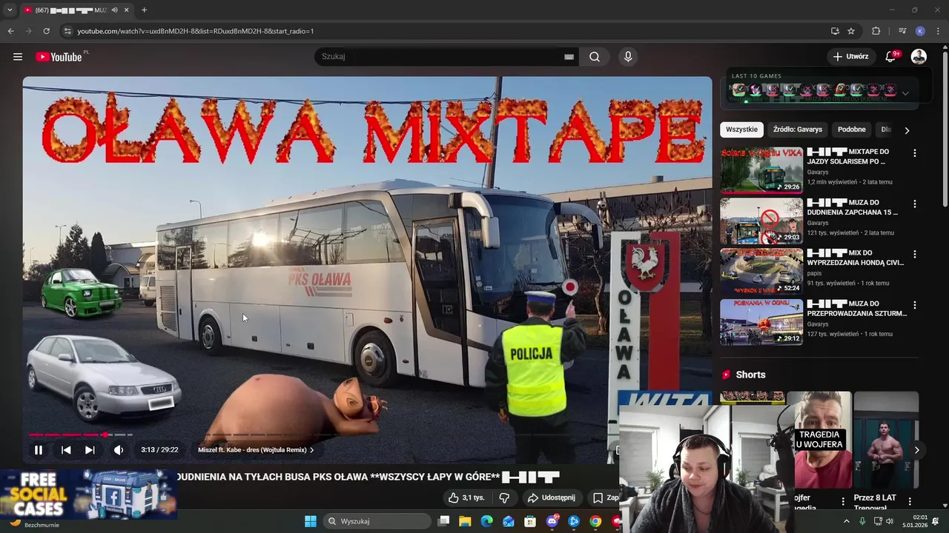Image resolution: width=949 pixels, height=533 pixels.
Task: Click the install app icon in address bar
Action: click(x=835, y=31)
